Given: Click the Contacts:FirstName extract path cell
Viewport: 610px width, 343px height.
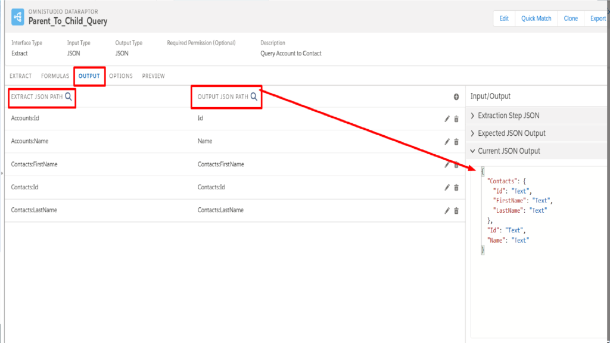Looking at the screenshot, I should point(34,164).
